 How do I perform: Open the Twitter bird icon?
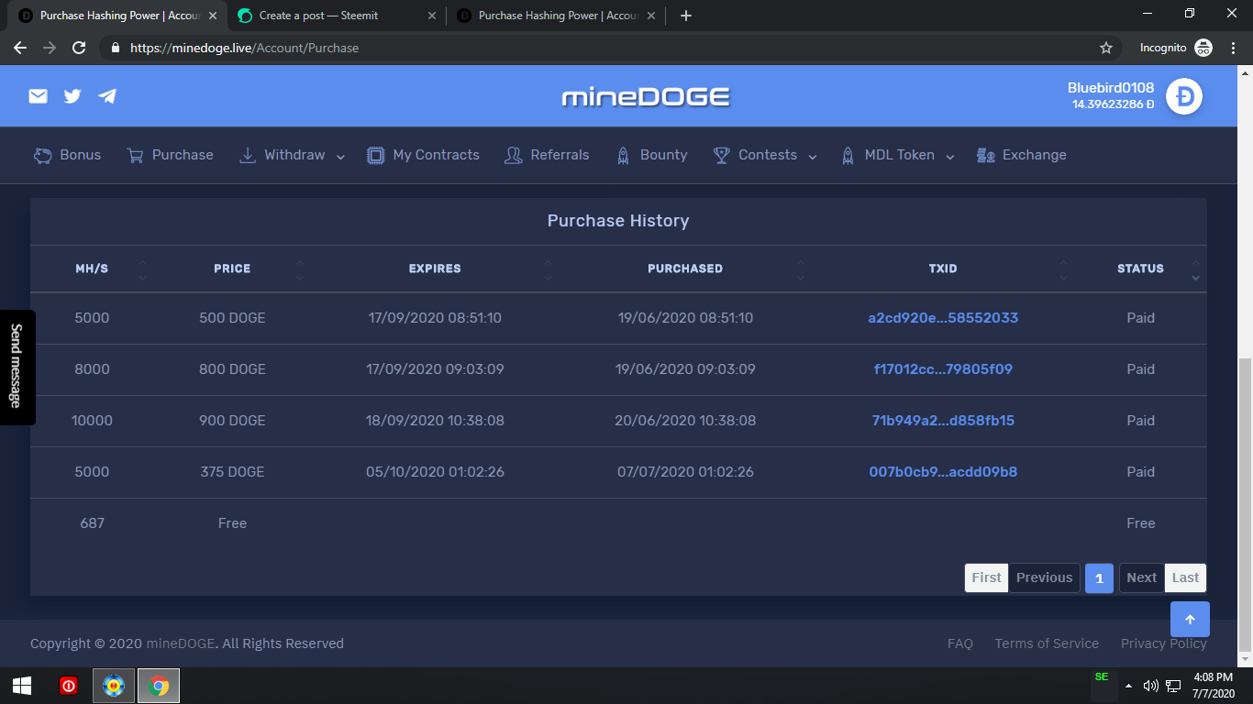click(72, 96)
